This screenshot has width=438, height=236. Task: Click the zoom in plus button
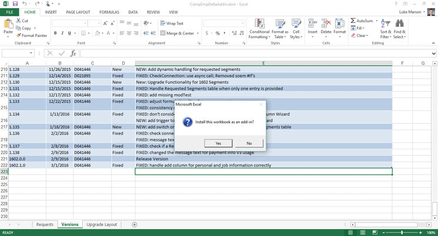pos(420,232)
